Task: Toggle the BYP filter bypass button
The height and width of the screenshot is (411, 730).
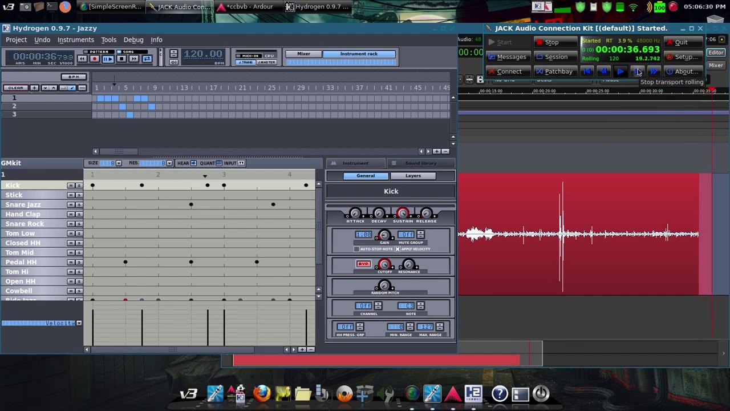Action: [363, 264]
